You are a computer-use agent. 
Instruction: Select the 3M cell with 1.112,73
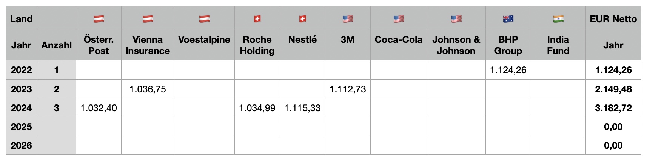pyautogui.click(x=348, y=89)
